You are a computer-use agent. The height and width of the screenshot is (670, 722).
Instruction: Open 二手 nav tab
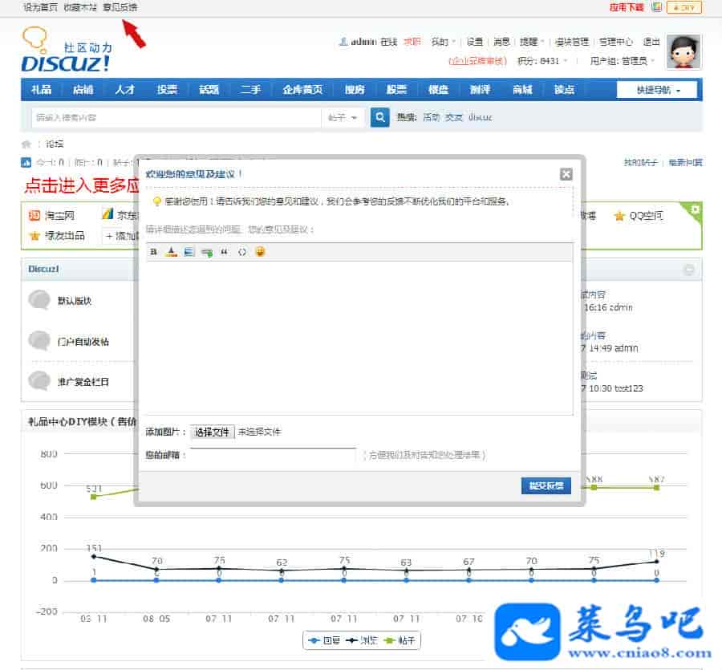(250, 90)
